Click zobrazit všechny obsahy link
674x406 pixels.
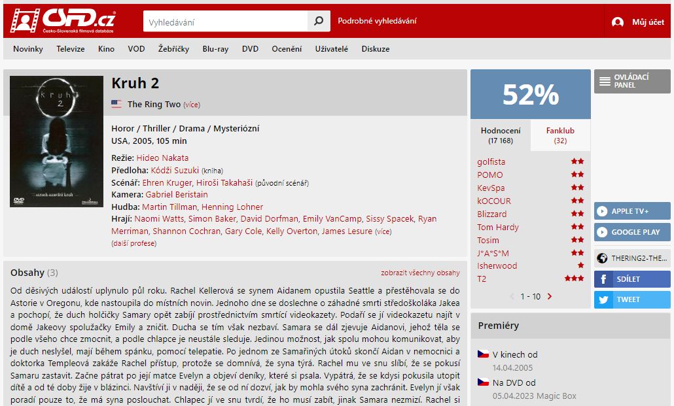tap(420, 273)
